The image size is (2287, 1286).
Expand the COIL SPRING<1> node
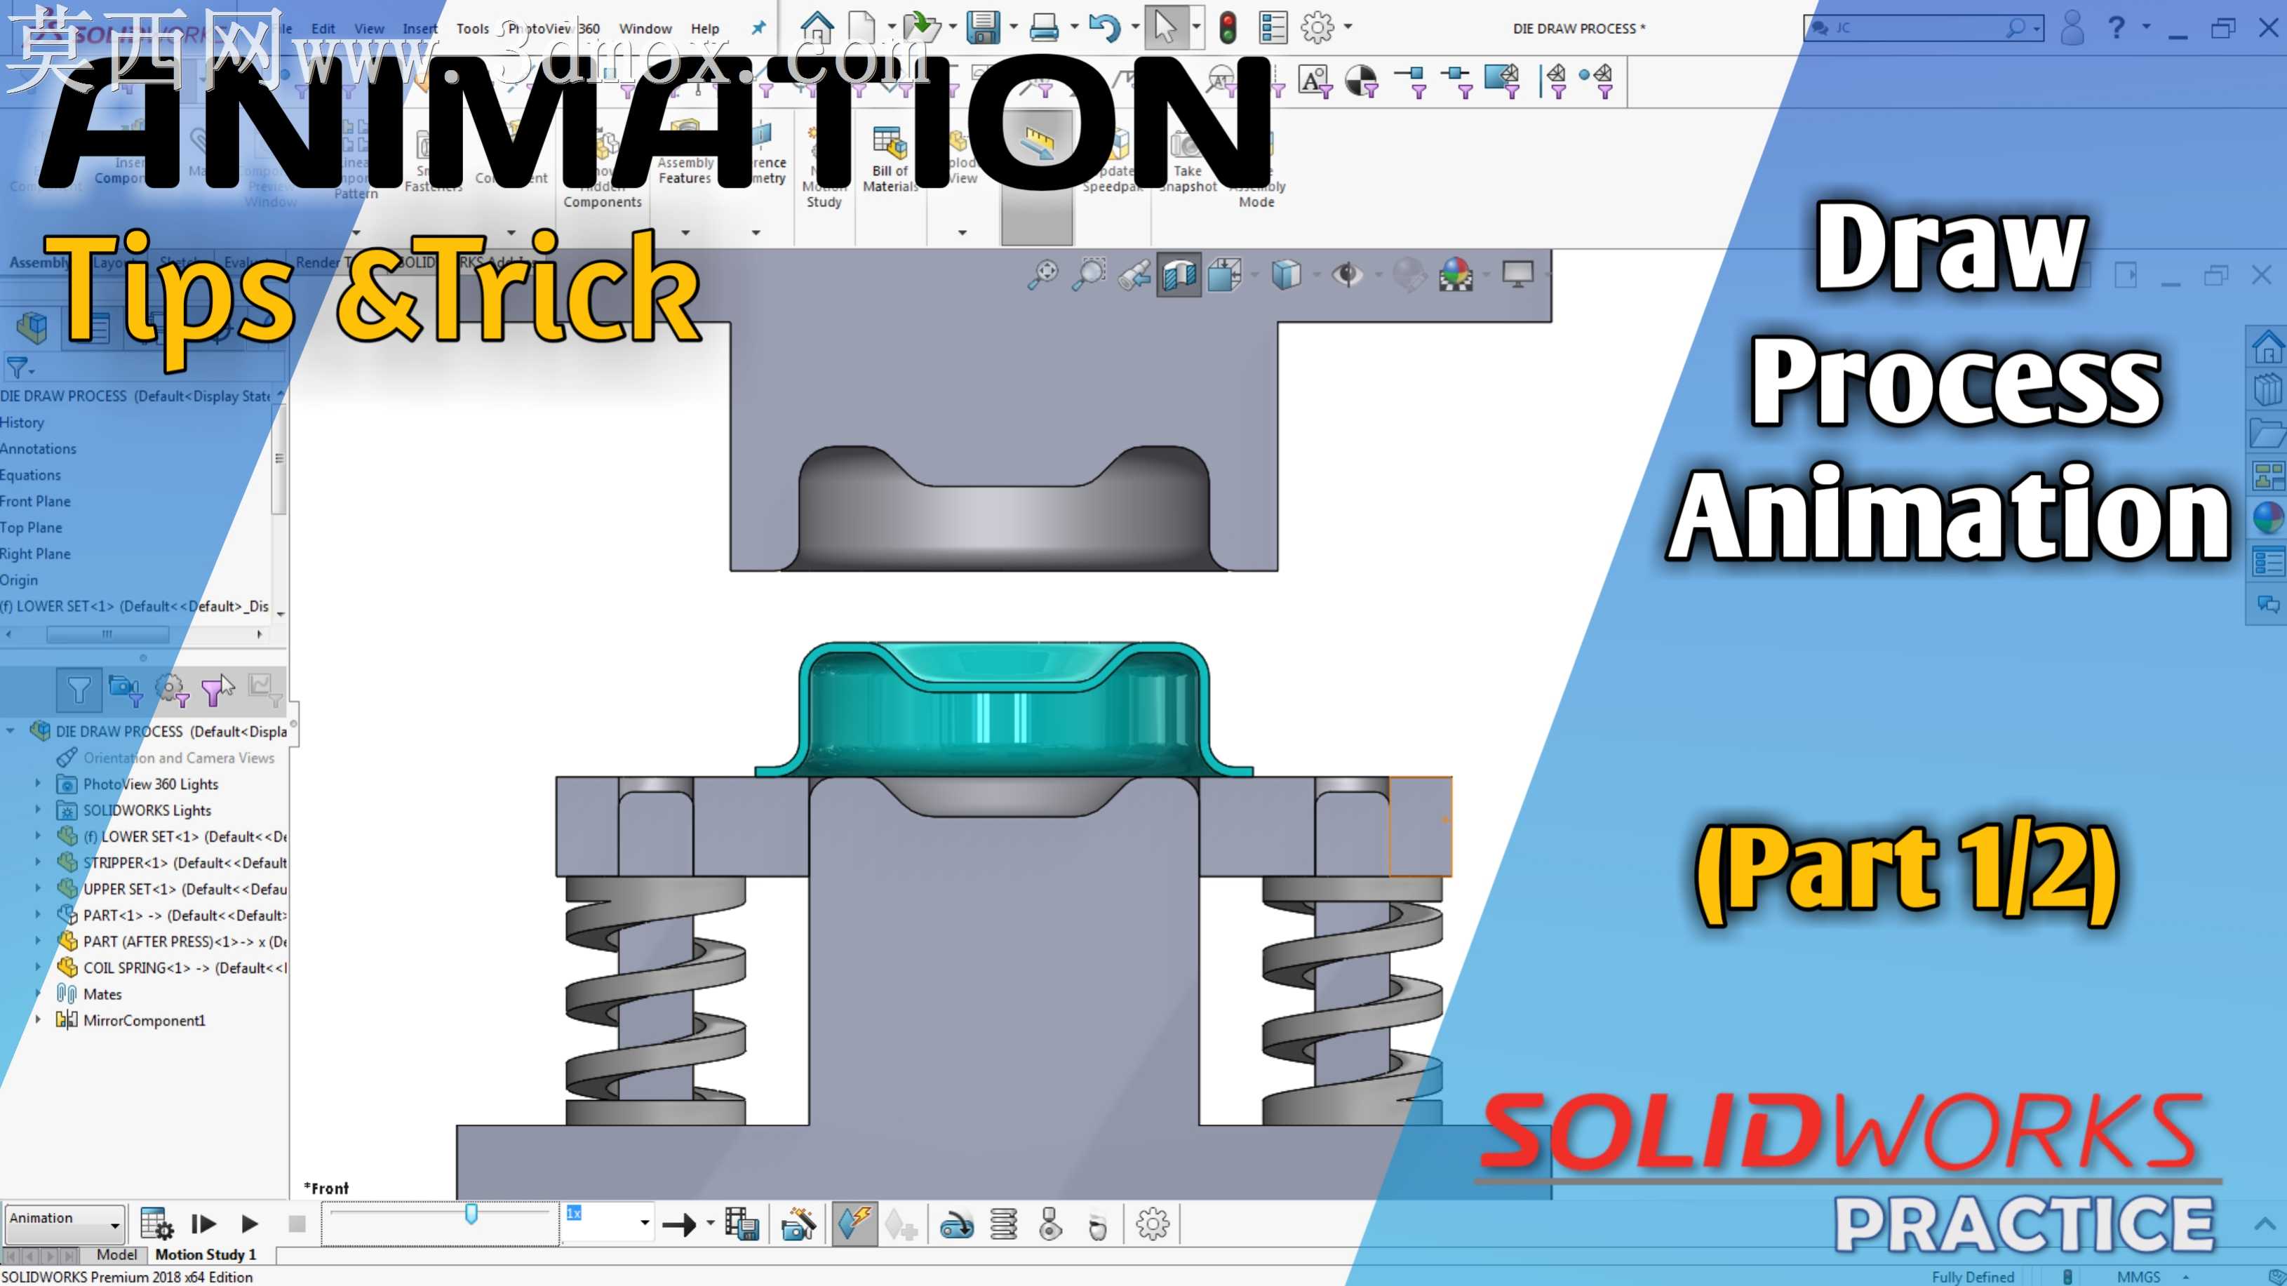[x=37, y=966]
